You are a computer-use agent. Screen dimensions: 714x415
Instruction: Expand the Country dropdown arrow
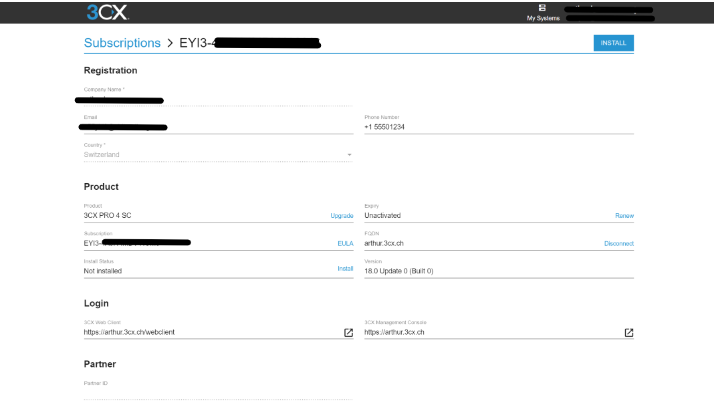coord(349,155)
